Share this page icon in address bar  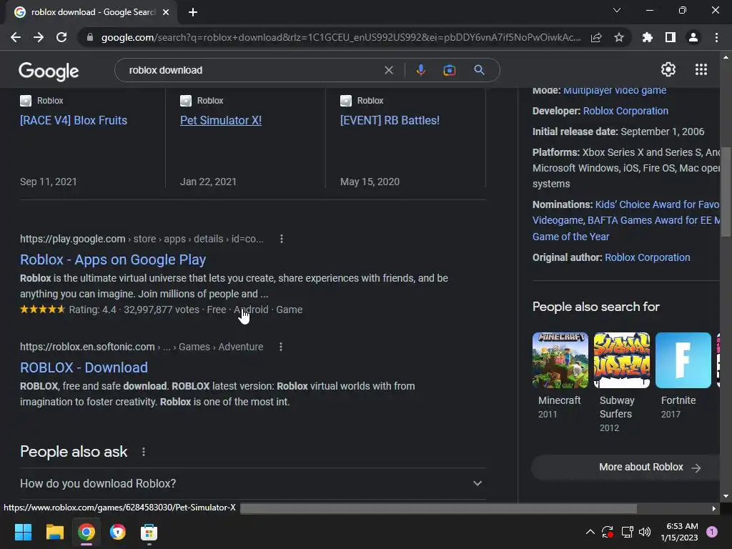[596, 37]
